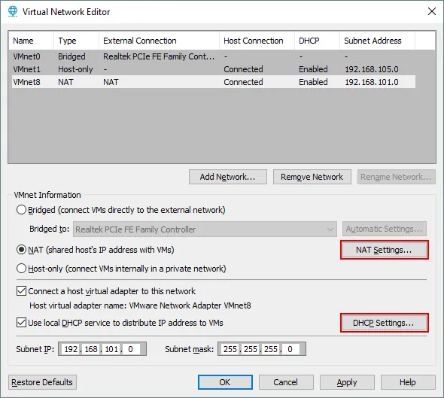Open DHCP Settings
444x398 pixels.
coord(384,323)
